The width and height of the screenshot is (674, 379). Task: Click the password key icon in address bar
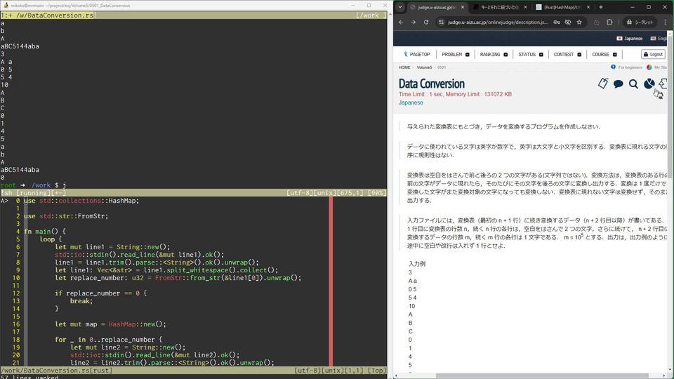(557, 22)
